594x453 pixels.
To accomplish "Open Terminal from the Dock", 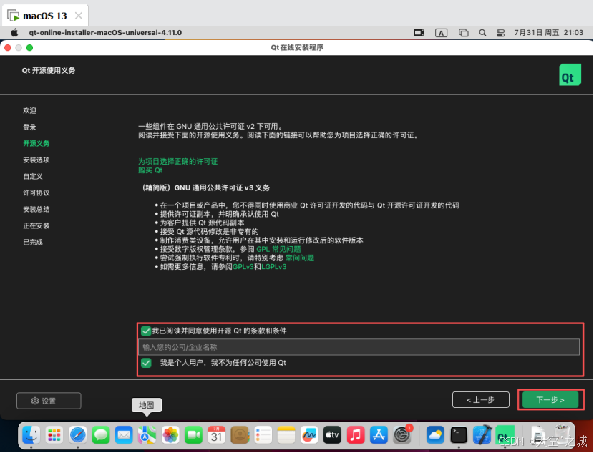I will click(x=459, y=435).
